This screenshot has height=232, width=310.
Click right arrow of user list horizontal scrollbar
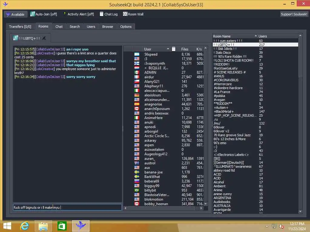201,208
